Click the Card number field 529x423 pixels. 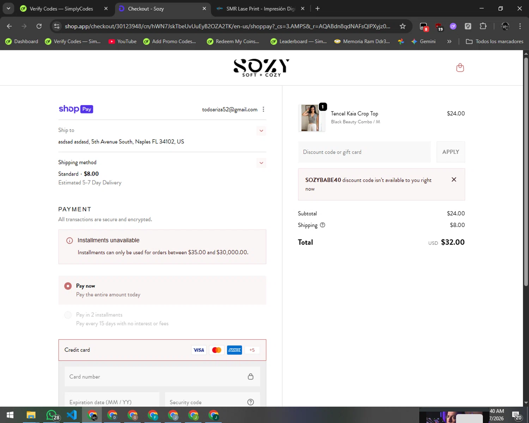(162, 376)
